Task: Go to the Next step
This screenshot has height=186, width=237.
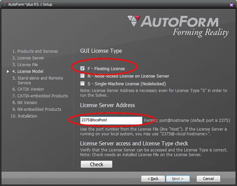Action: [x=178, y=179]
